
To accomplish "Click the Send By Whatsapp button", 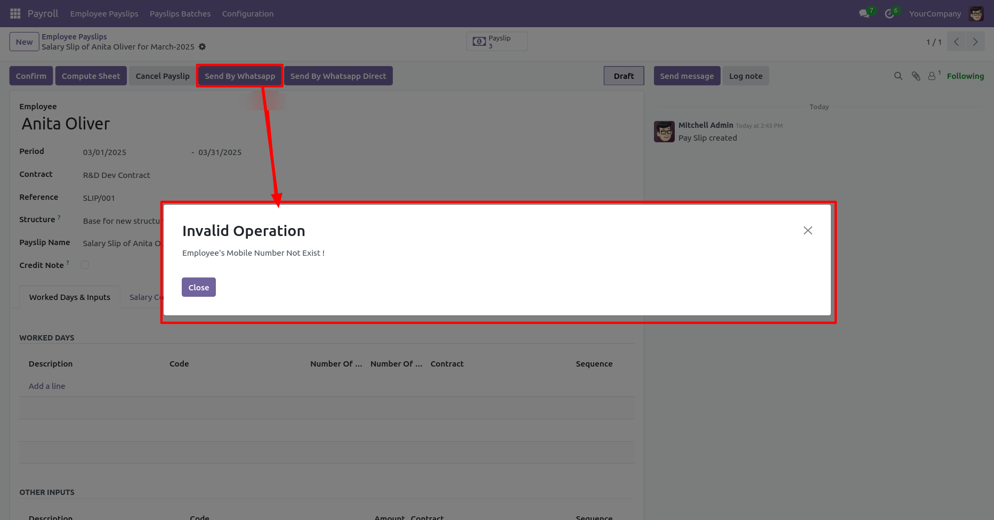I will [240, 76].
